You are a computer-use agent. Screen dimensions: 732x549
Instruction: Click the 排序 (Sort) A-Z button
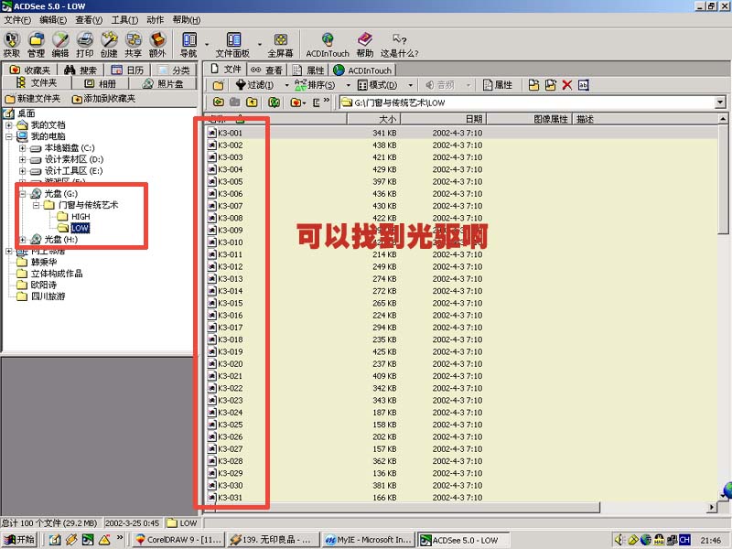(315, 85)
